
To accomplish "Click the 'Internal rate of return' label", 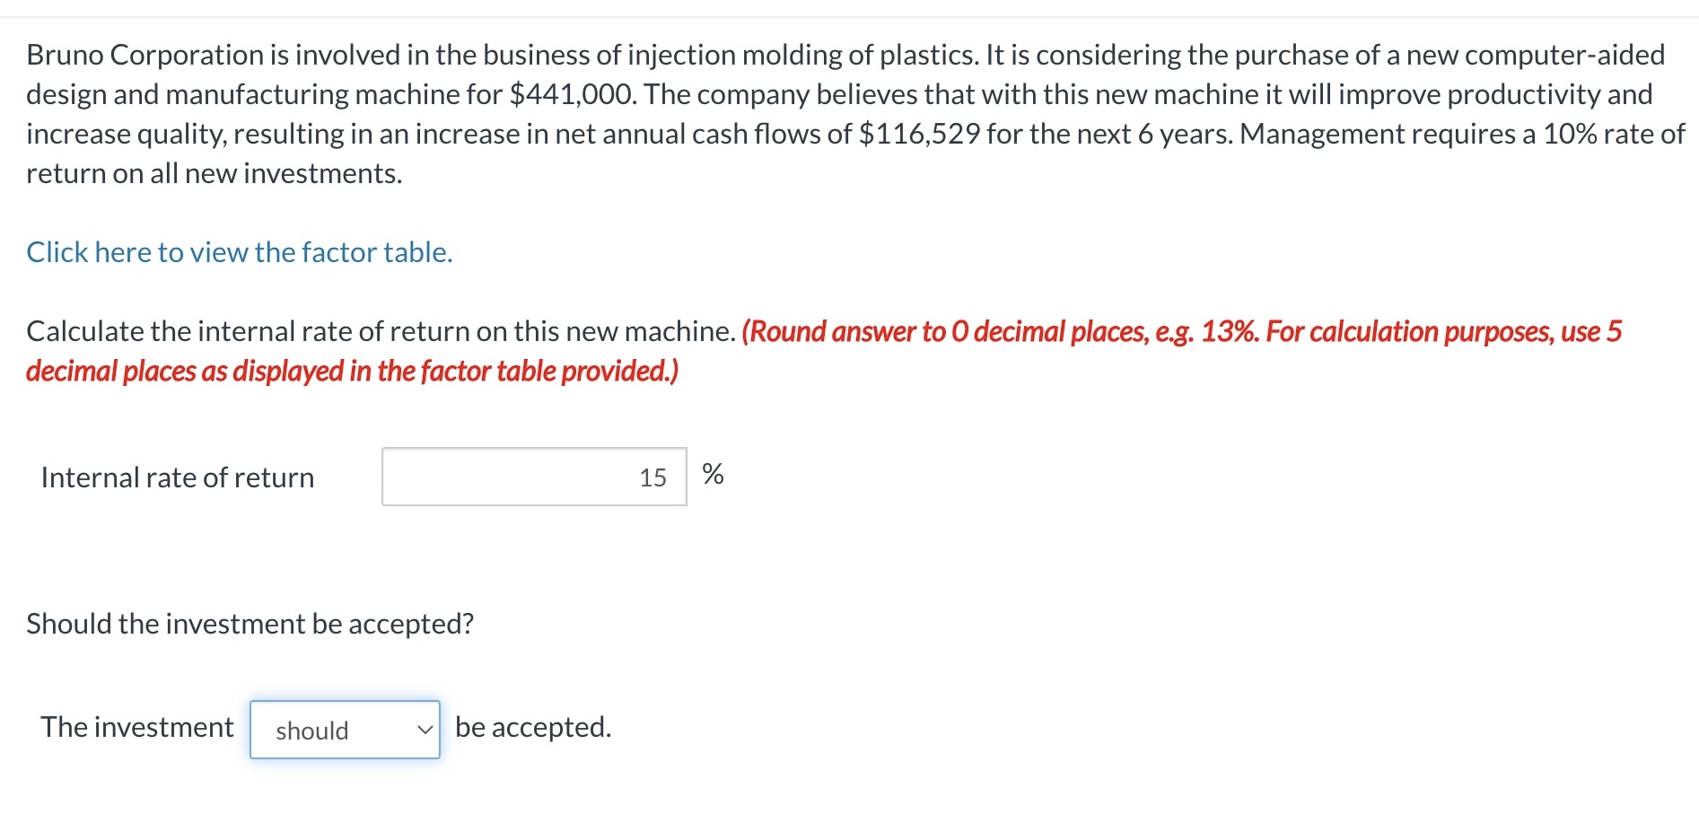I will click(178, 477).
